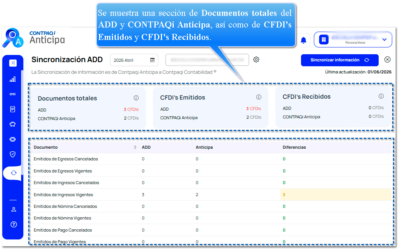Select row Emitidos de Egresos Cancelados
The height and width of the screenshot is (250, 399).
(211, 159)
